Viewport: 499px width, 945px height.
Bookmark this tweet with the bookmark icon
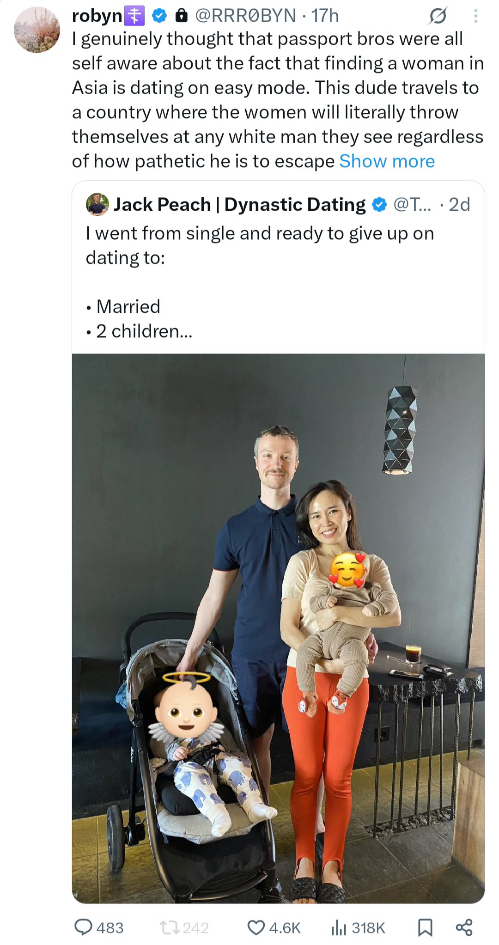[x=425, y=927]
